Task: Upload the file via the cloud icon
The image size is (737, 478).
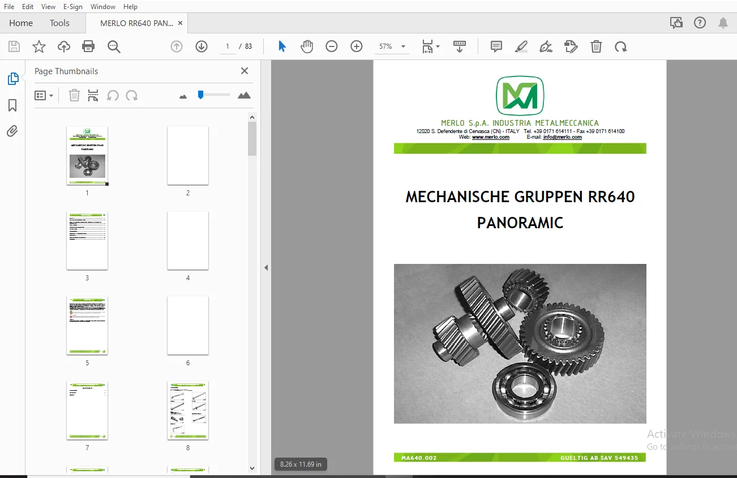Action: (64, 46)
